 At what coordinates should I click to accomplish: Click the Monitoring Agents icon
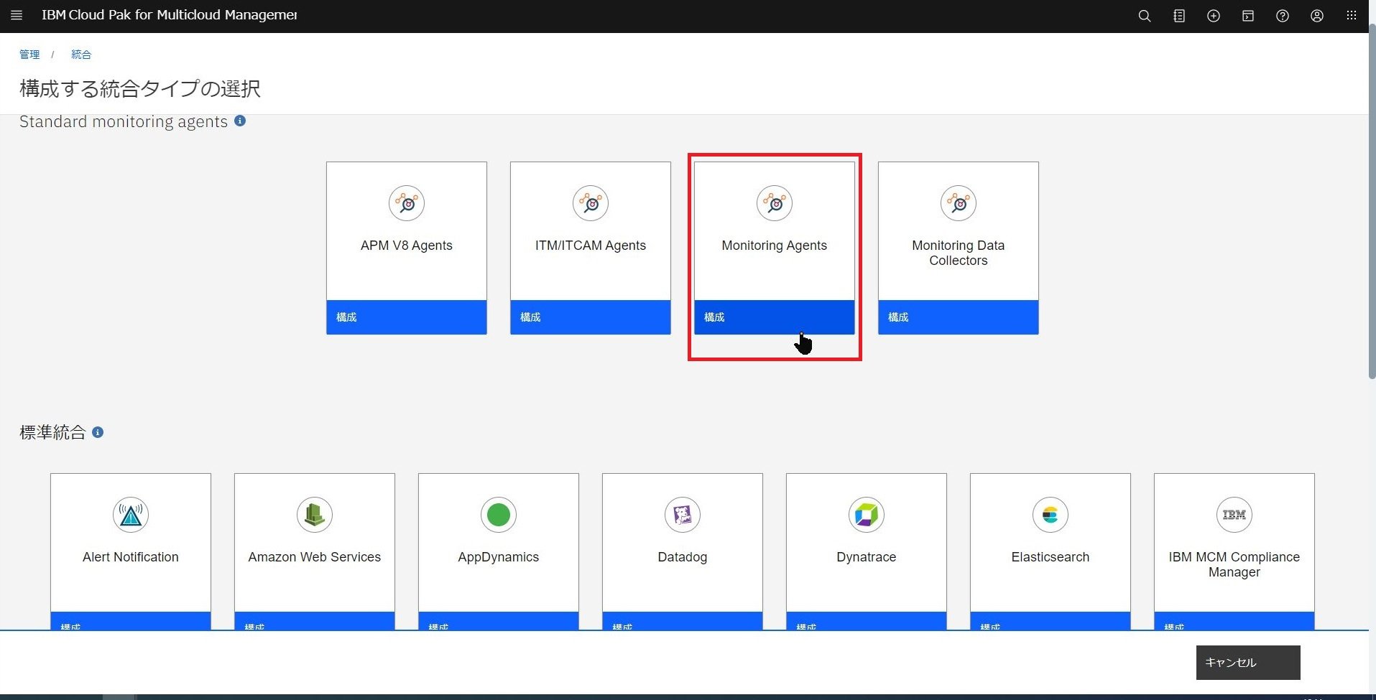(775, 203)
